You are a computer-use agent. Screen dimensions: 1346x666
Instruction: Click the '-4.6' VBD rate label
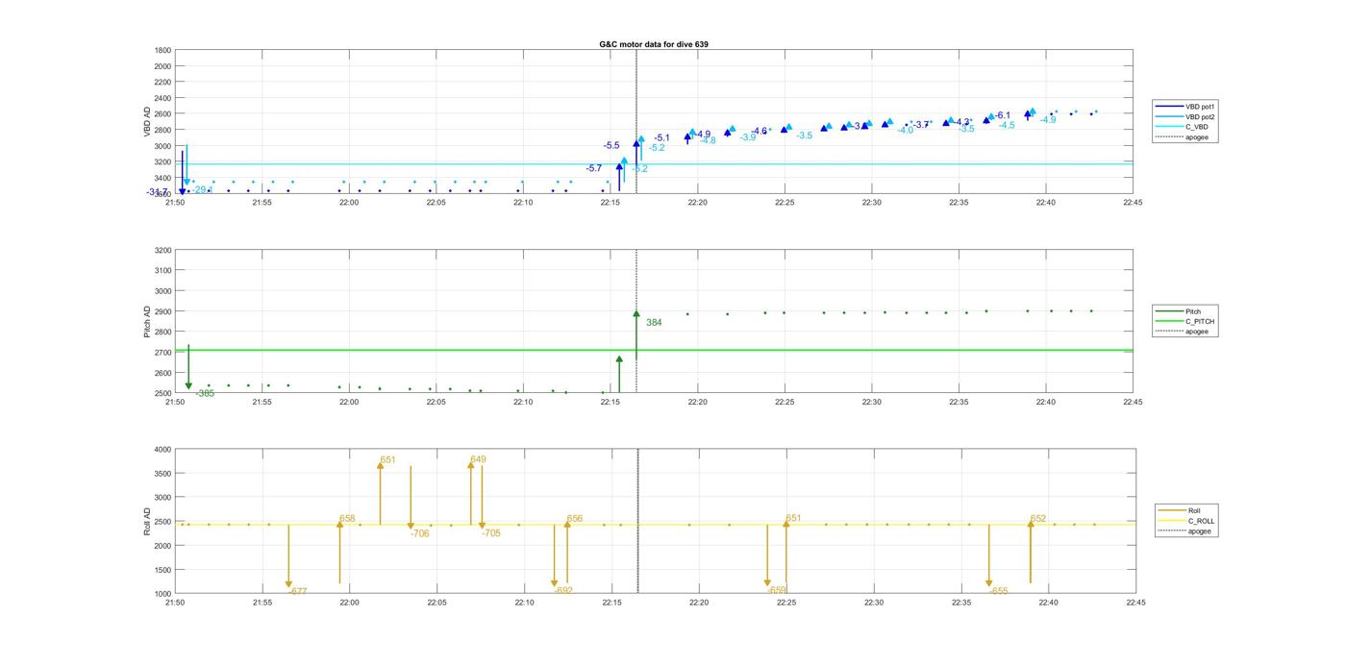coord(760,131)
